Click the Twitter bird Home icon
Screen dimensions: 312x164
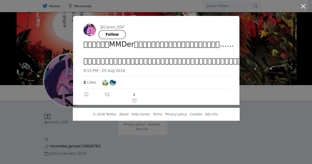45,6
